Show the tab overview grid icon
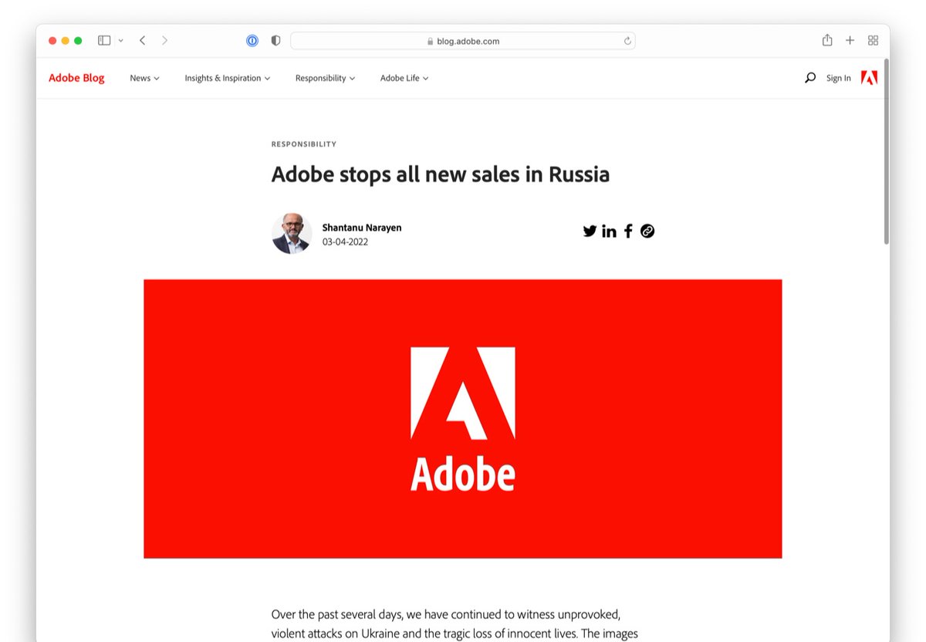 point(873,41)
